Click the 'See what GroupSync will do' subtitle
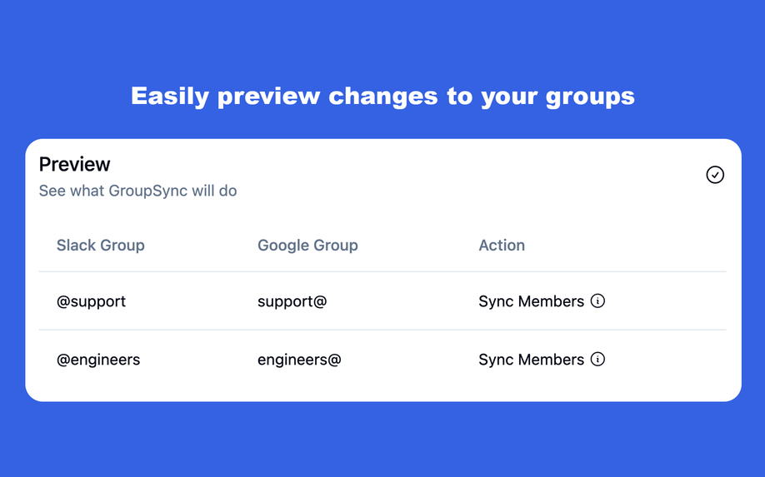 138,191
